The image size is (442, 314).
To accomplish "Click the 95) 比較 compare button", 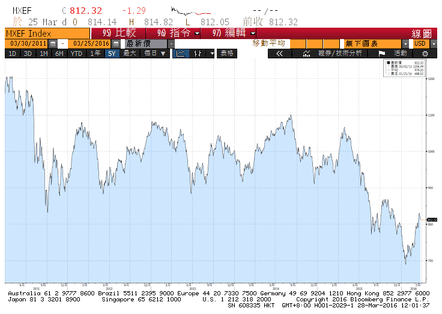I will [x=120, y=33].
